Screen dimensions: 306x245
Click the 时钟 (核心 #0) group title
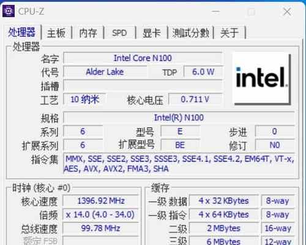(42, 188)
